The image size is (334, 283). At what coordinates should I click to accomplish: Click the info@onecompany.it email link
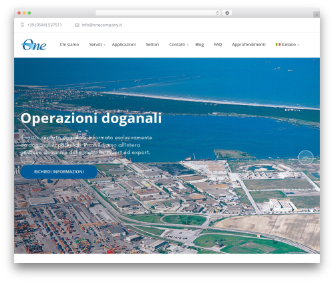coord(102,25)
